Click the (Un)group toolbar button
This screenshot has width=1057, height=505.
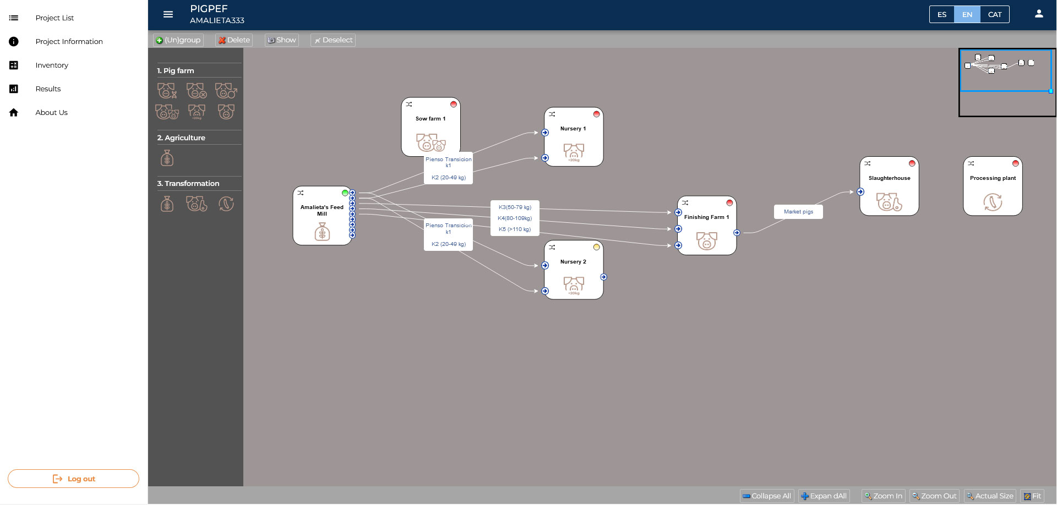click(x=178, y=40)
